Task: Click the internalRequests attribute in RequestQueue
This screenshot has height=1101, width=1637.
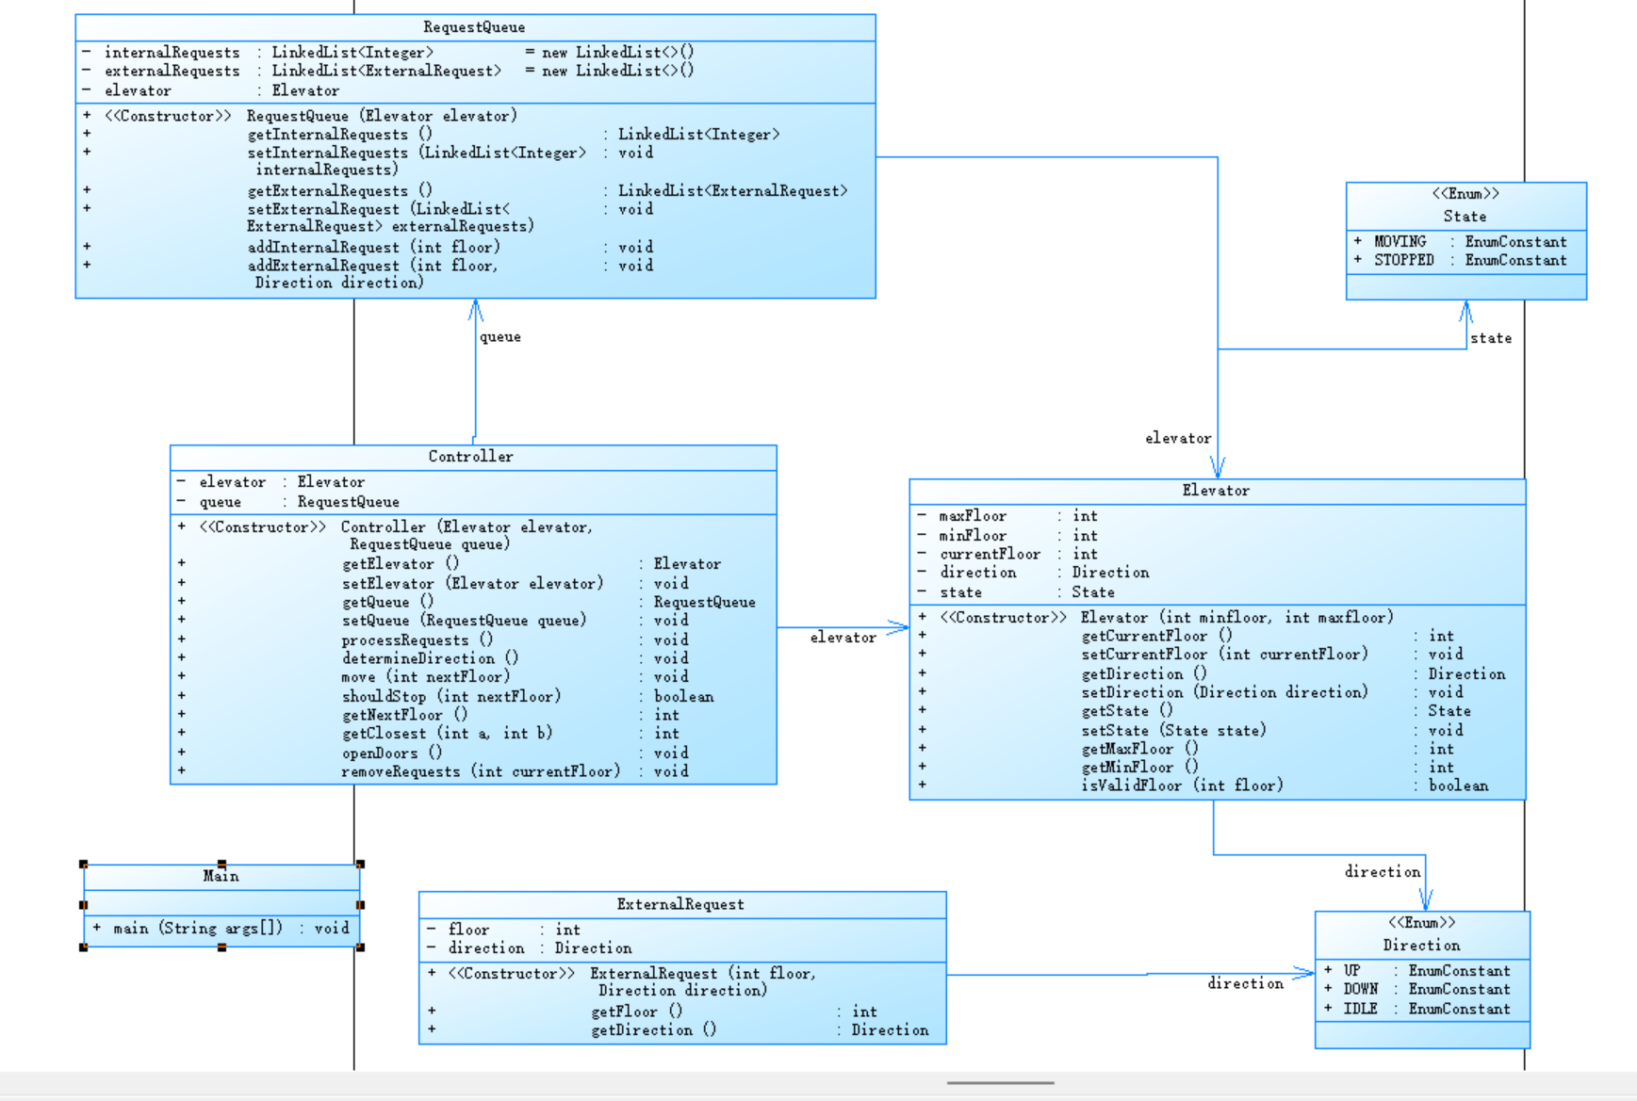Action: (x=388, y=53)
